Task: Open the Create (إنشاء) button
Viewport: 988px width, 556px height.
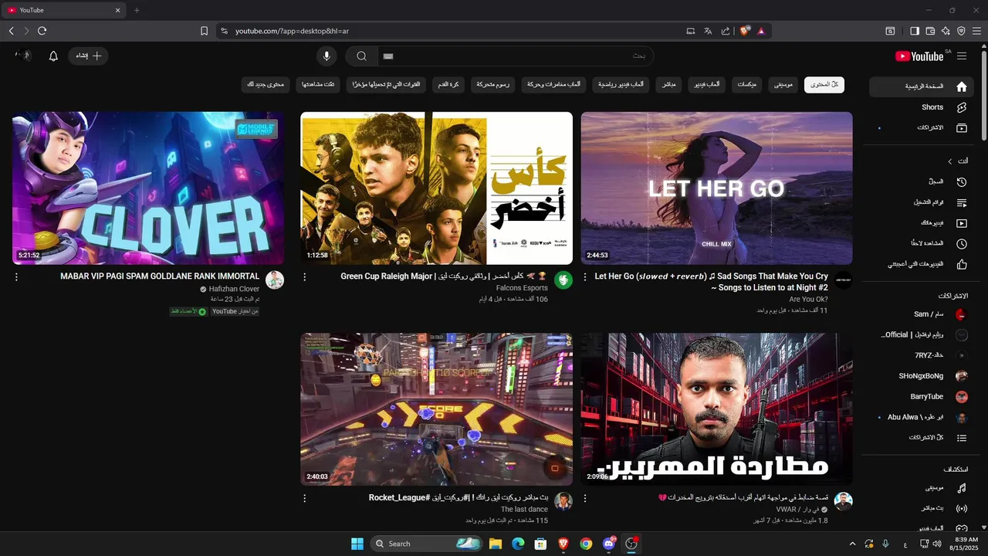Action: [89, 56]
